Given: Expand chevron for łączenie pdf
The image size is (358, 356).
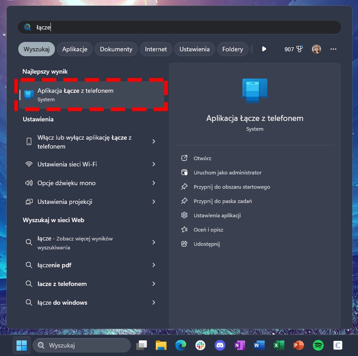Looking at the screenshot, I should pyautogui.click(x=154, y=265).
